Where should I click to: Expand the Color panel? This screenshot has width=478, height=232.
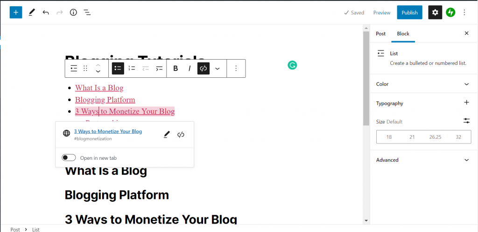click(x=423, y=84)
